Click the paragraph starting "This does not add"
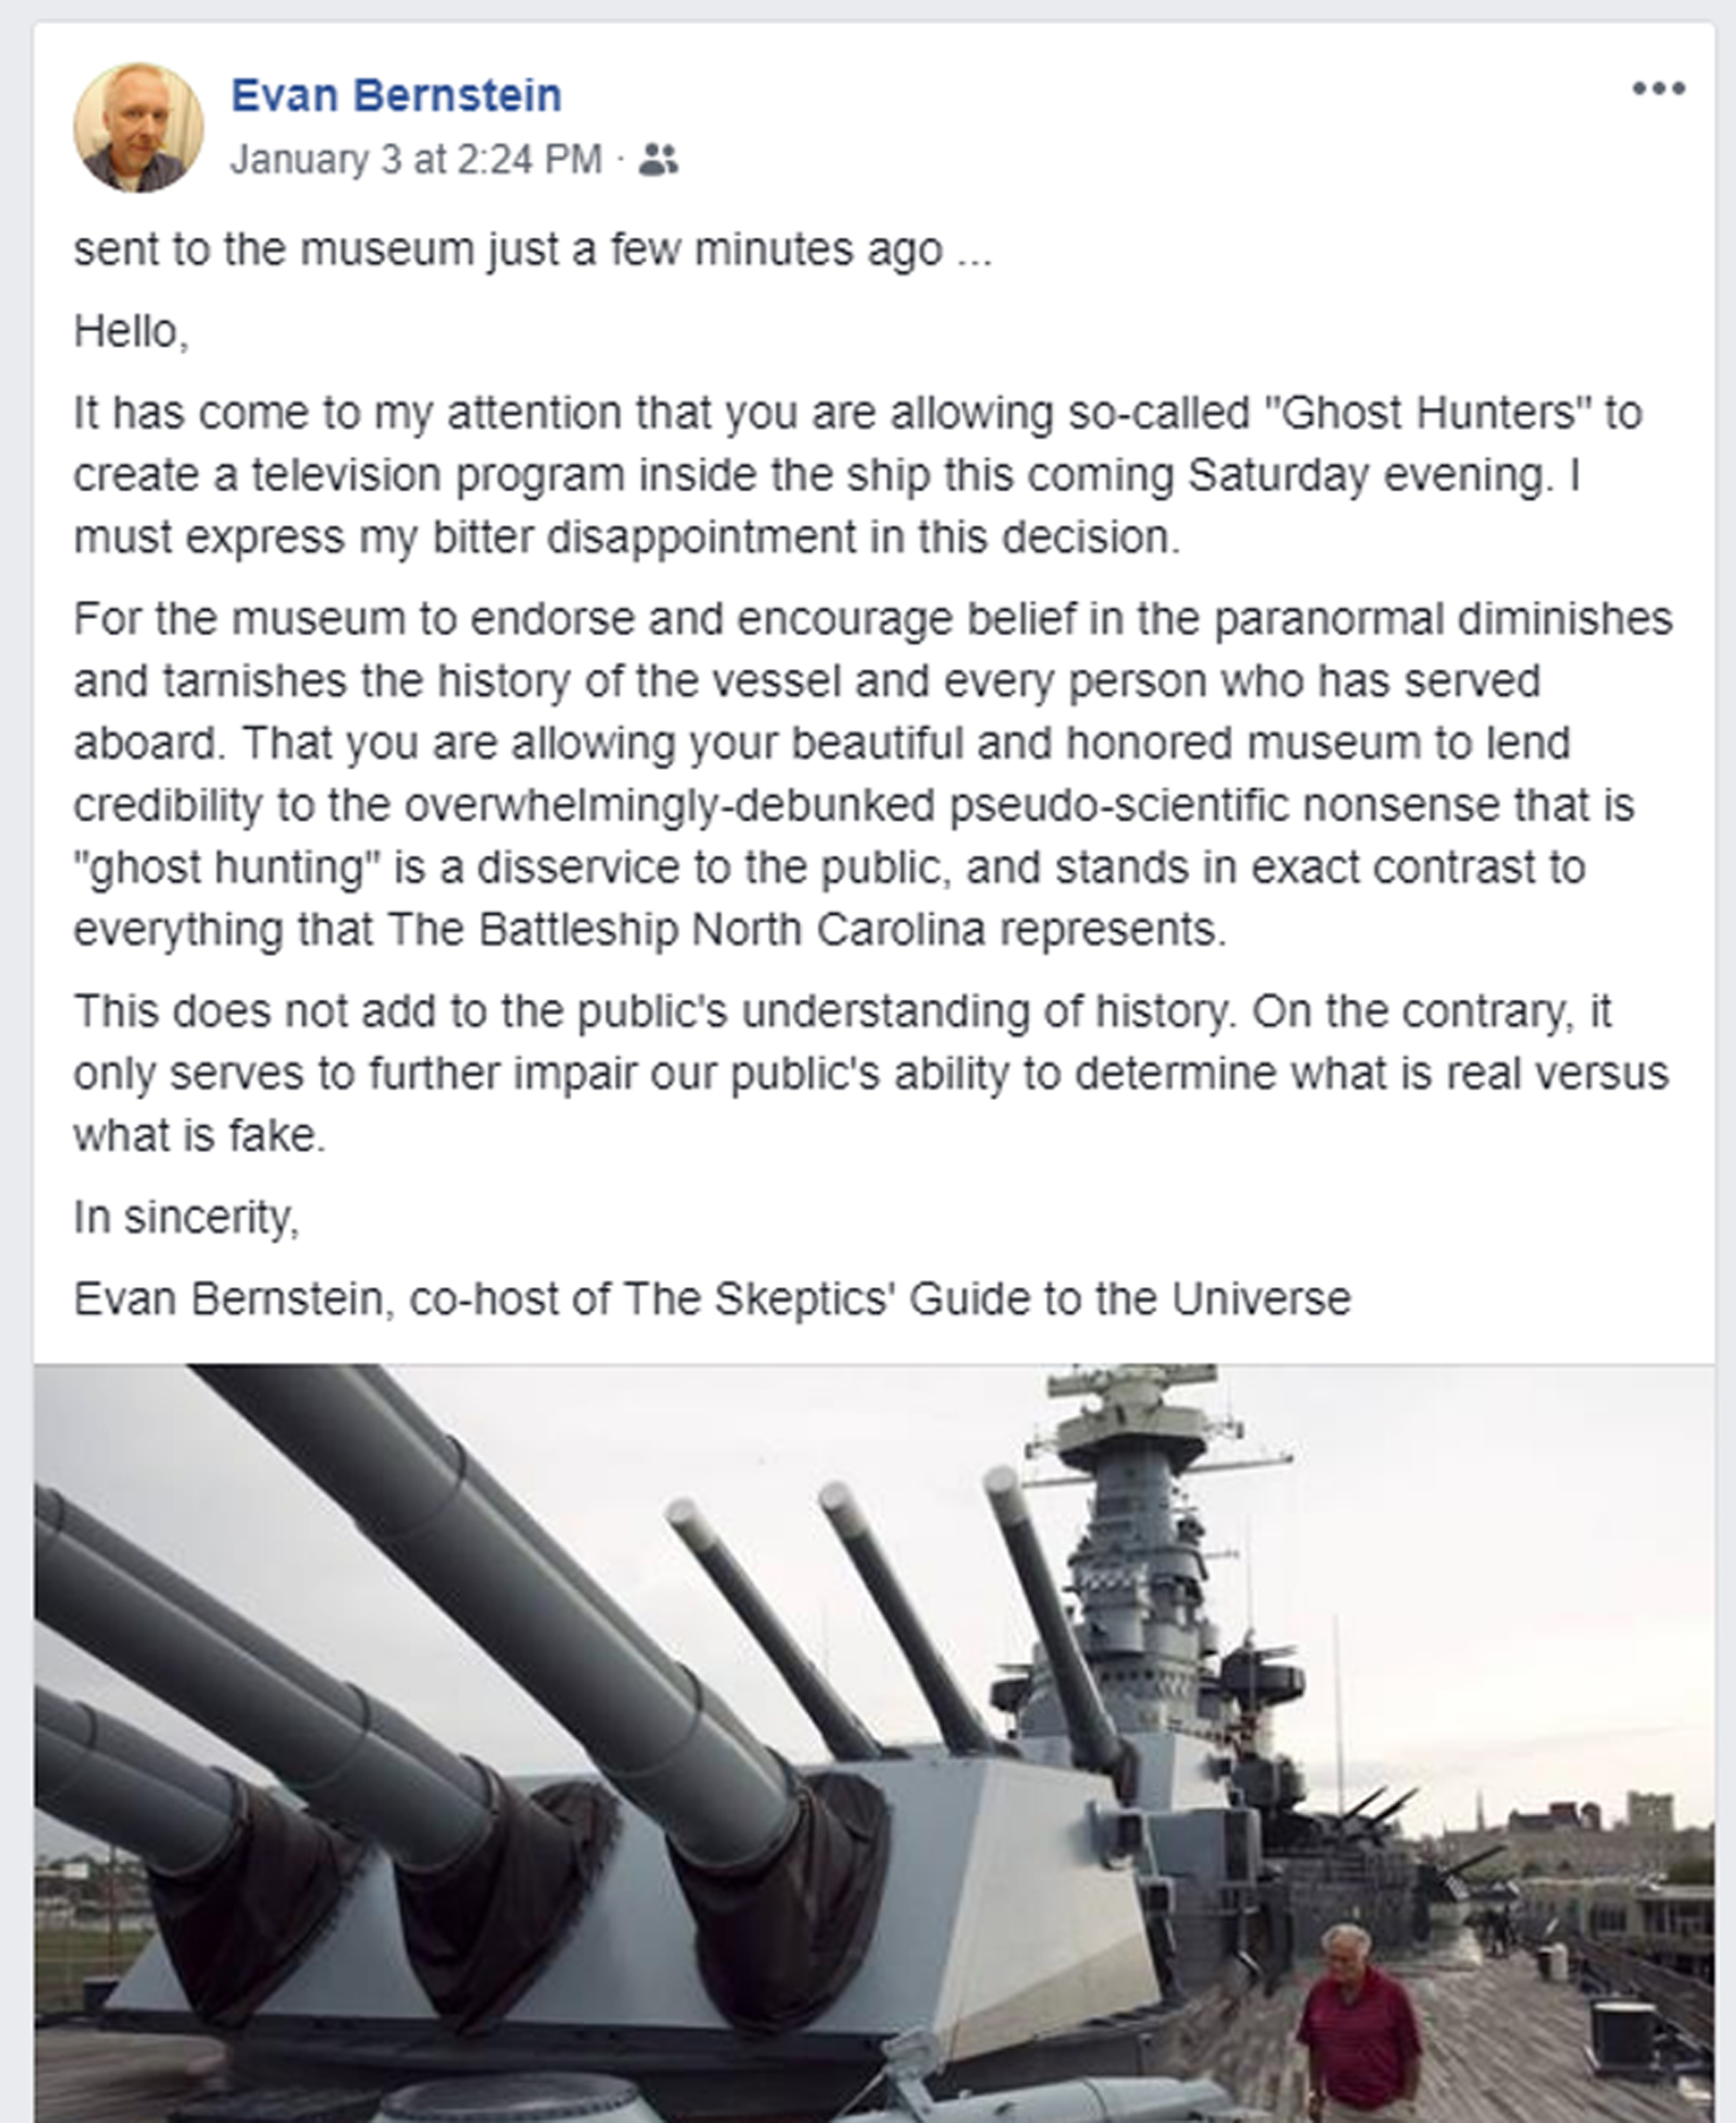This screenshot has height=2123, width=1736. pyautogui.click(x=870, y=1073)
